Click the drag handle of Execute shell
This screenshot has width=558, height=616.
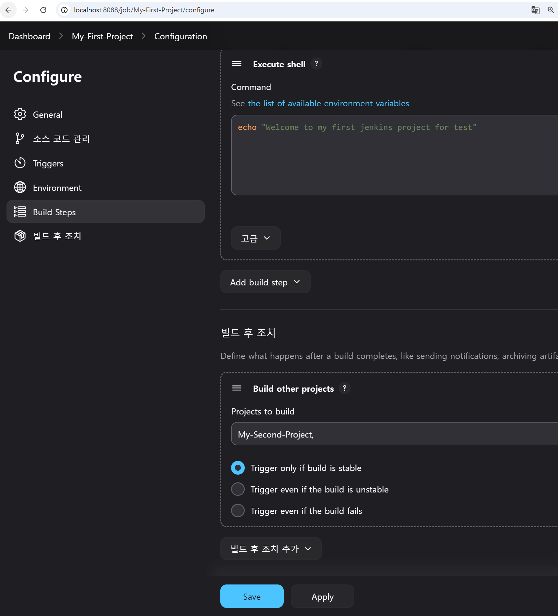(237, 64)
